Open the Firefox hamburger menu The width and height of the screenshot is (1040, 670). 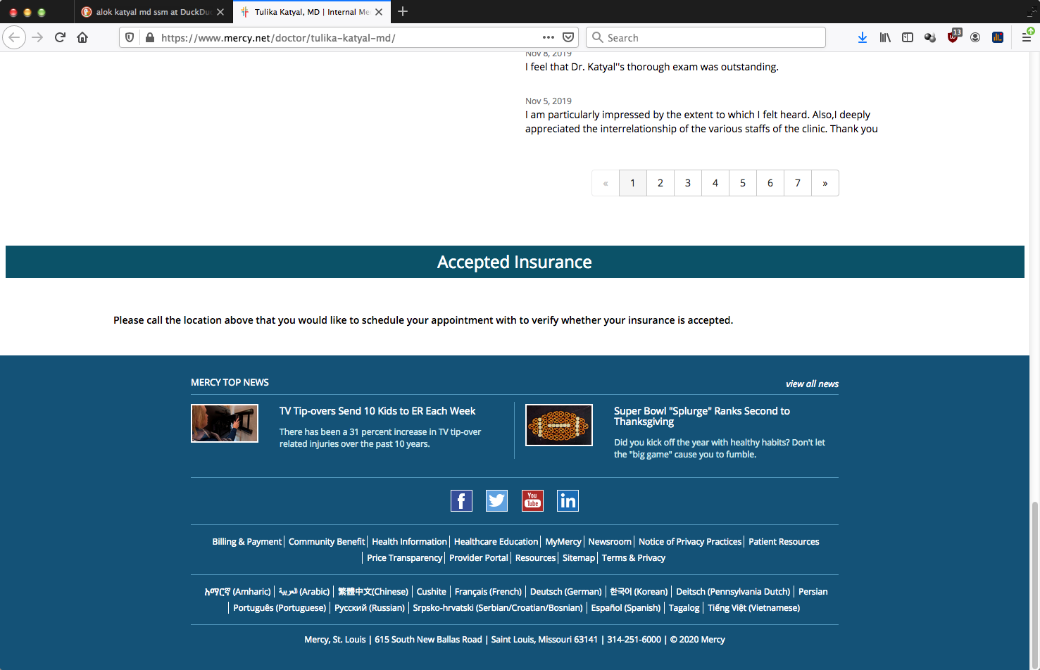tap(1027, 37)
